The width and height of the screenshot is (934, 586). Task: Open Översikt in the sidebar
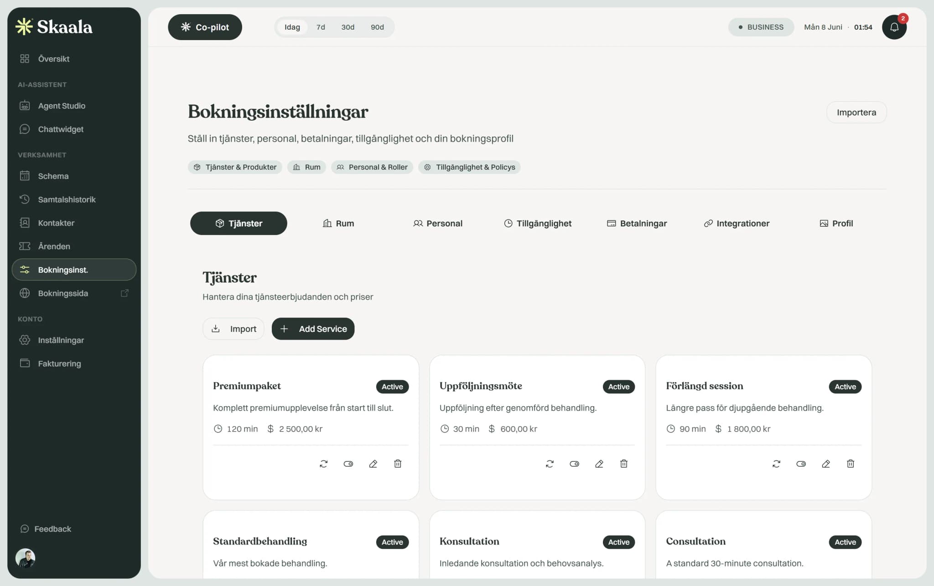[x=74, y=59]
